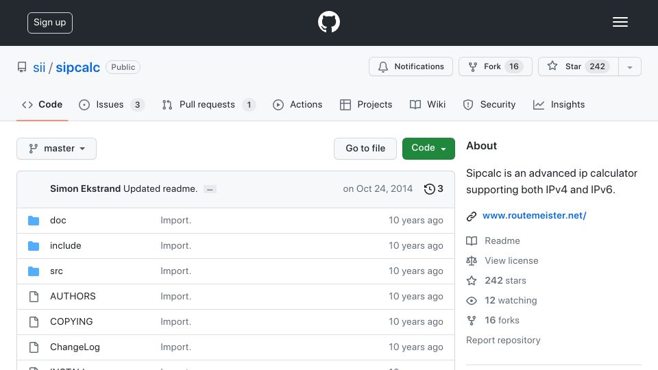Expand the master branch selector
Image resolution: width=658 pixels, height=370 pixels.
point(57,149)
